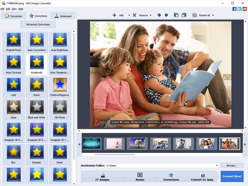248x186 pixels.
Task: Go to next image with right arrow
Action: pyautogui.click(x=166, y=15)
